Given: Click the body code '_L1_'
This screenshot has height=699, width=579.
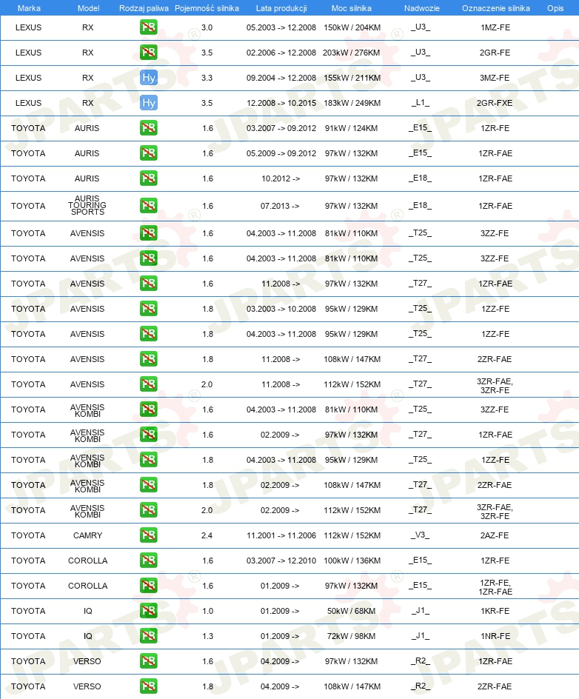Looking at the screenshot, I should (x=421, y=102).
